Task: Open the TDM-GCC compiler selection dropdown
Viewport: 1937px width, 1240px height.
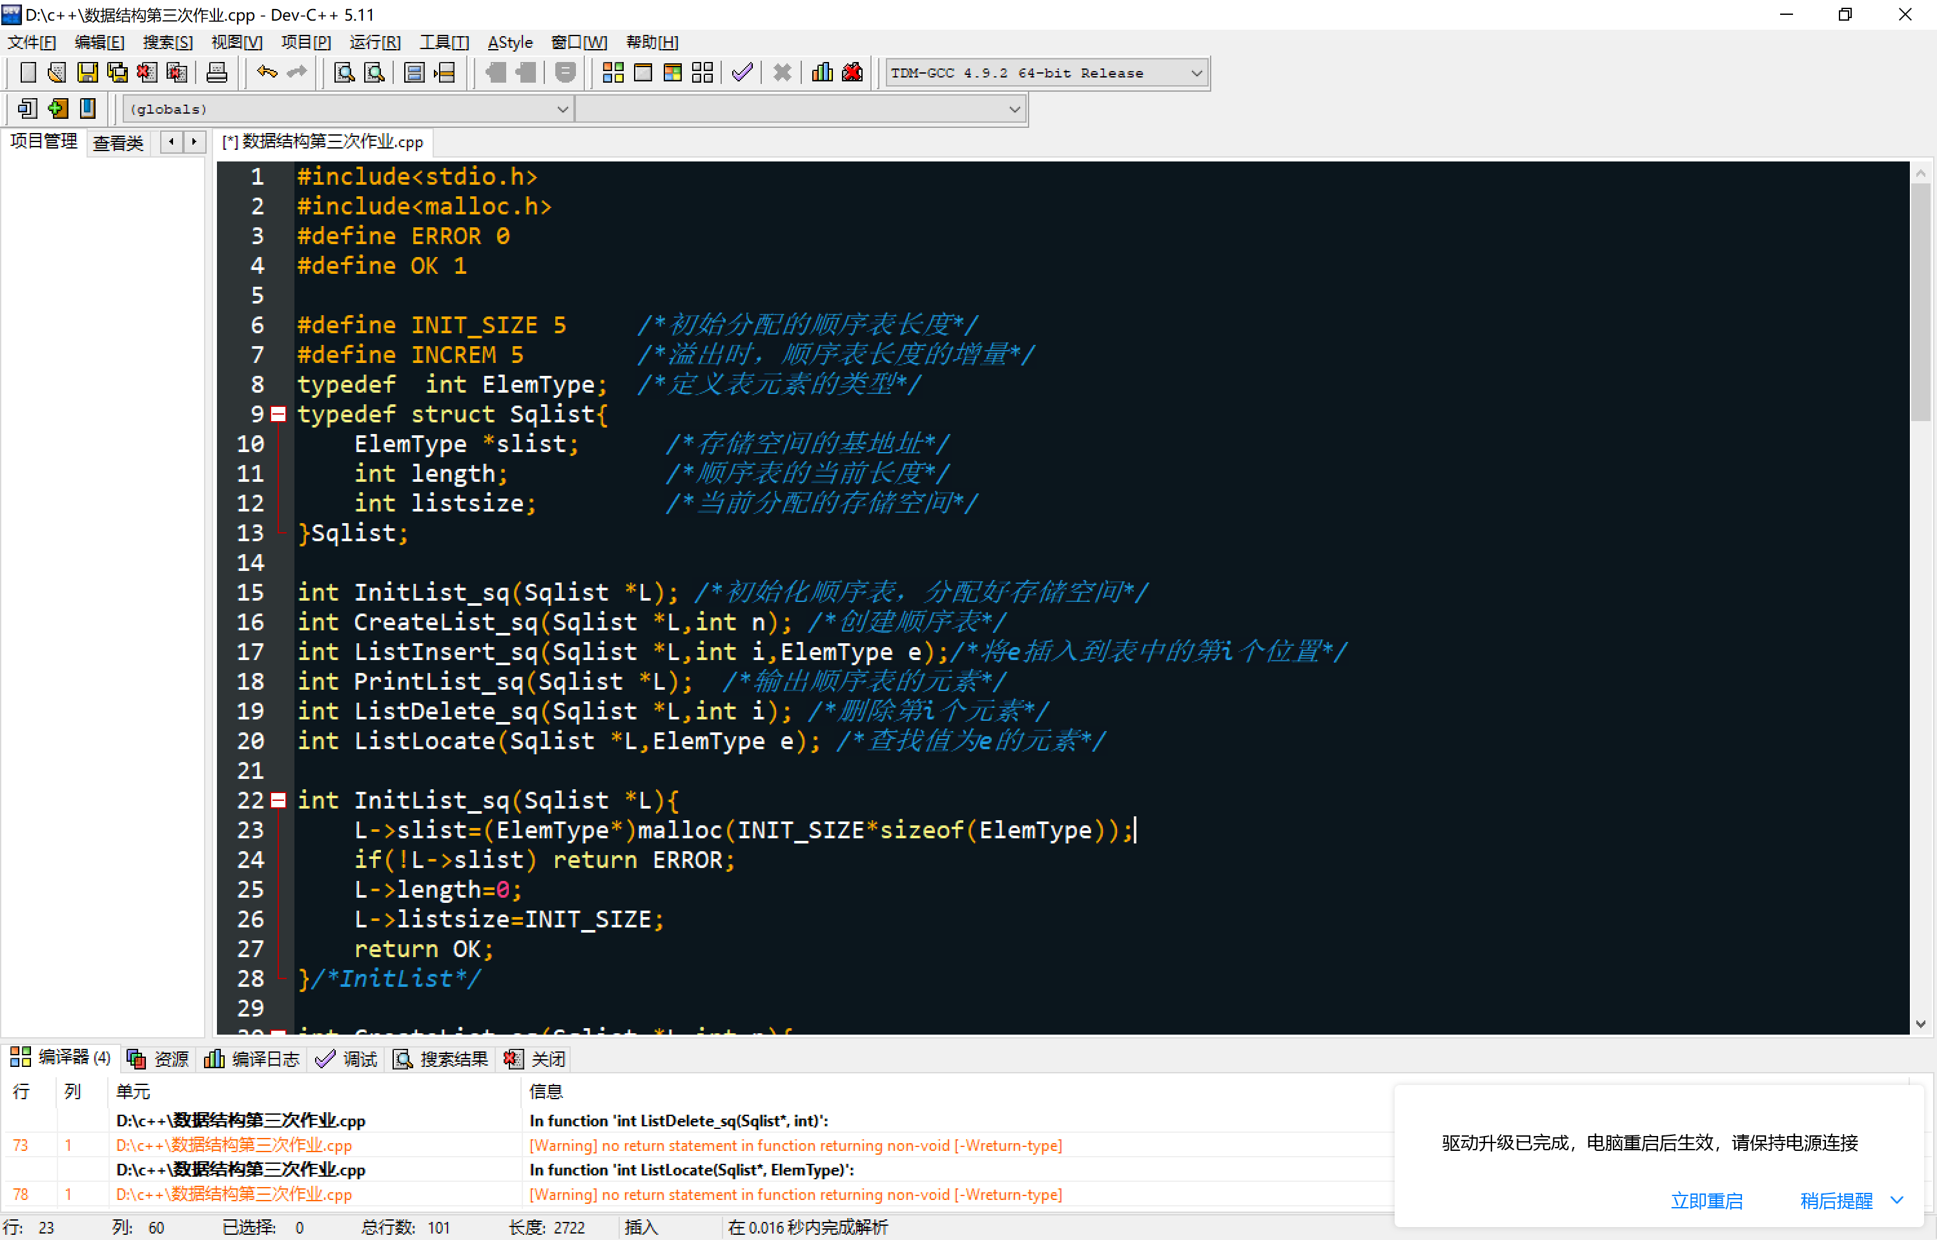Action: [x=1196, y=73]
